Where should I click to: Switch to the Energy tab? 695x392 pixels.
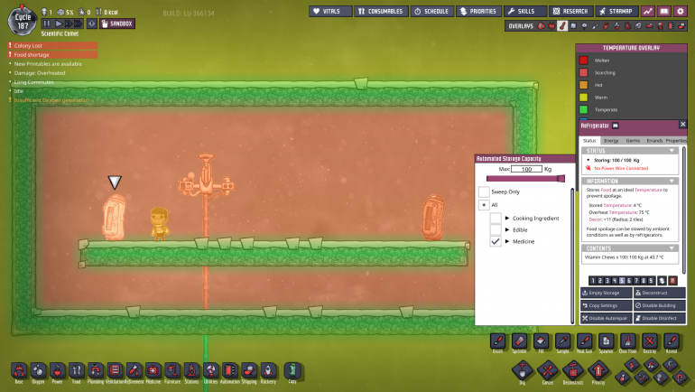click(x=611, y=140)
